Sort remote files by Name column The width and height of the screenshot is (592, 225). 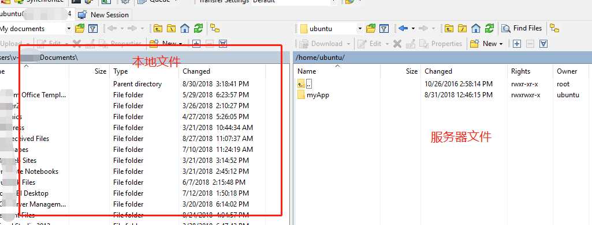click(x=337, y=71)
